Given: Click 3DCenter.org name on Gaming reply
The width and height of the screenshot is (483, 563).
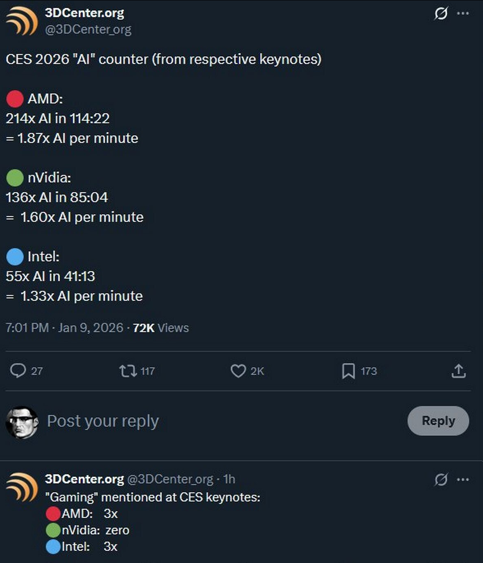Looking at the screenshot, I should click(84, 479).
